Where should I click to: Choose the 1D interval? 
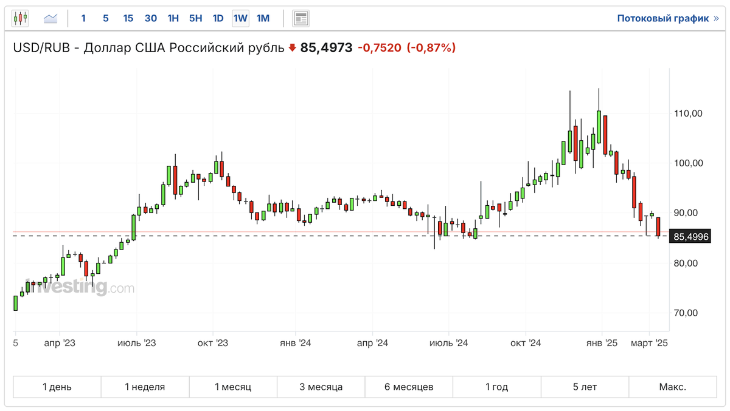point(218,18)
